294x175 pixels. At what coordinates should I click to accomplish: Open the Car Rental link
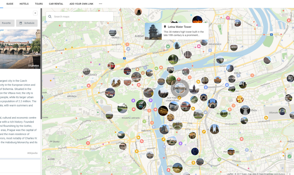click(x=56, y=4)
